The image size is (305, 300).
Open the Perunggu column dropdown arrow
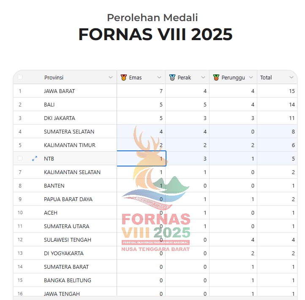tap(251, 77)
